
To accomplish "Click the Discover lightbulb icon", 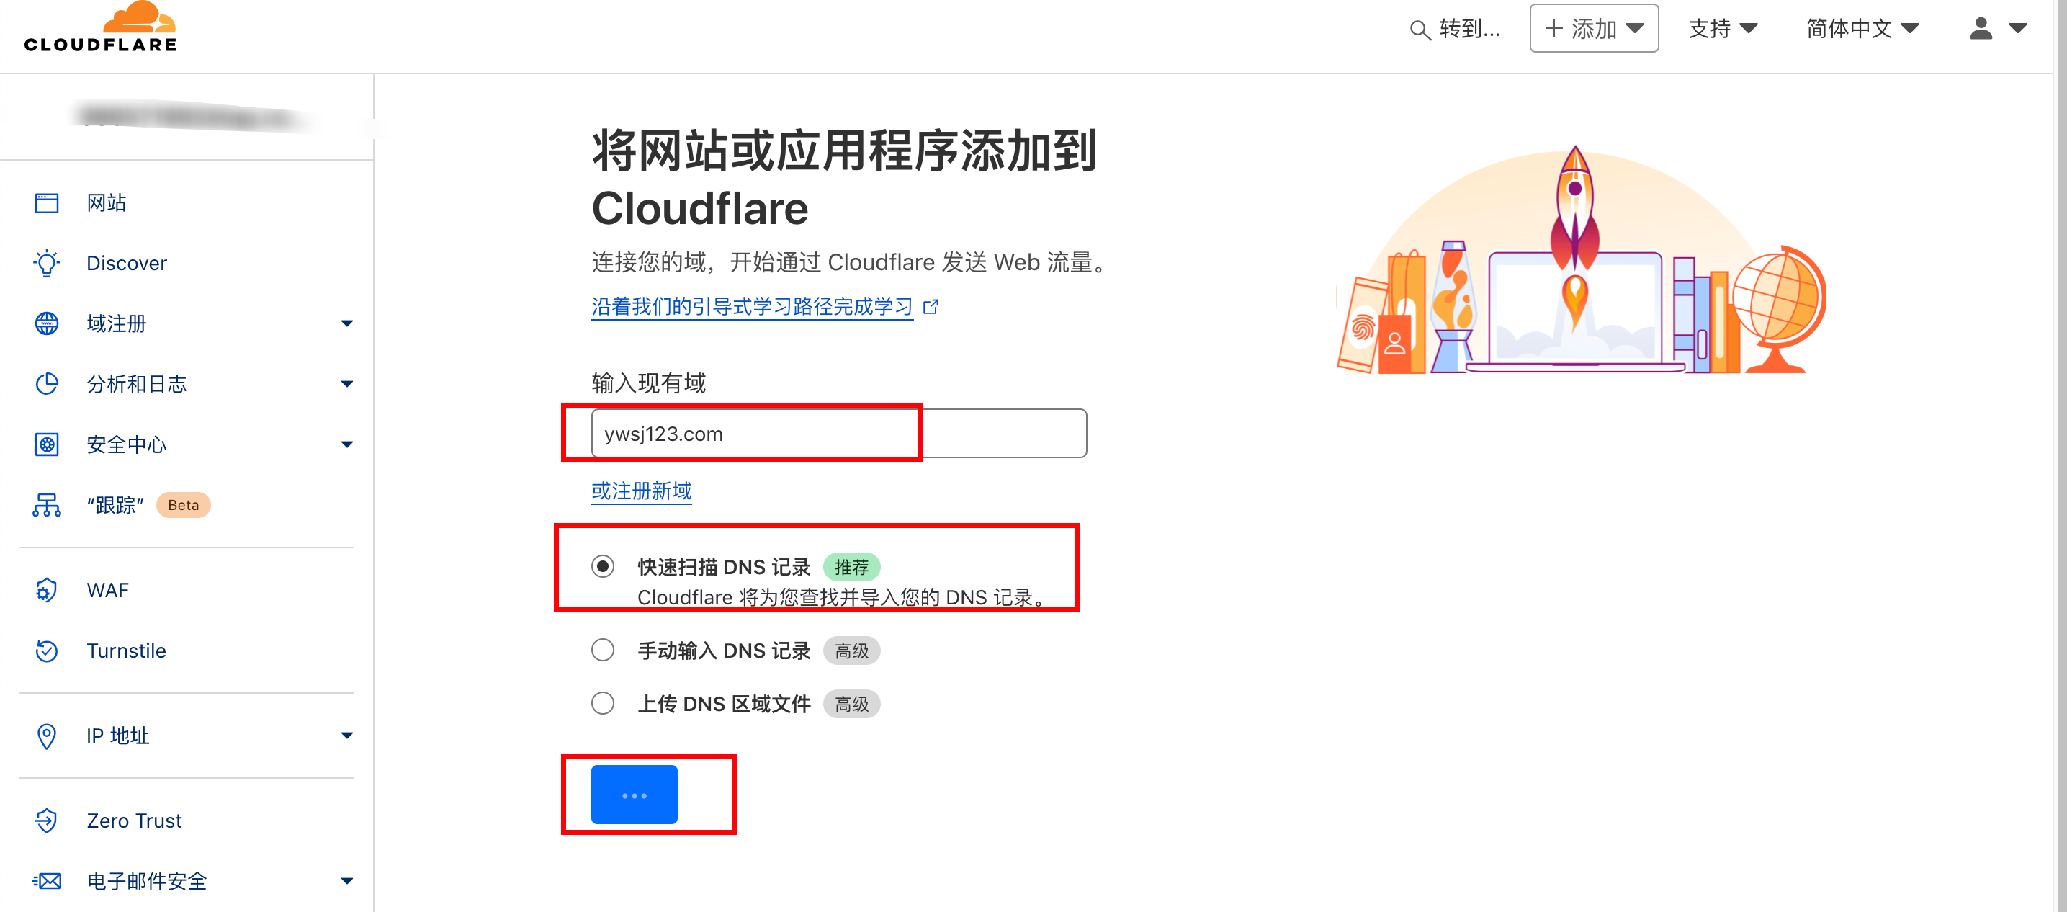I will coord(47,264).
